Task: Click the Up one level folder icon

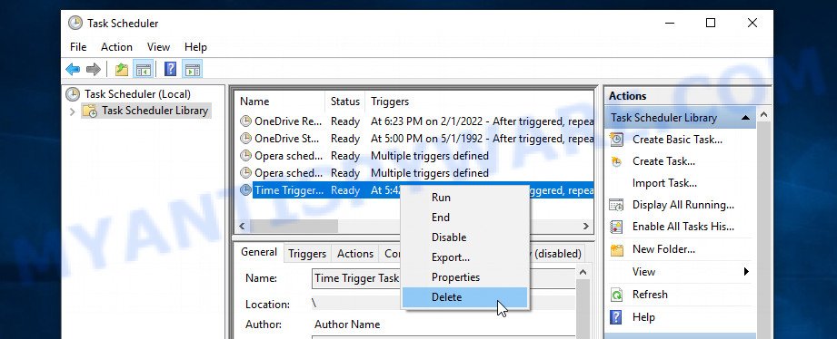Action: (122, 69)
